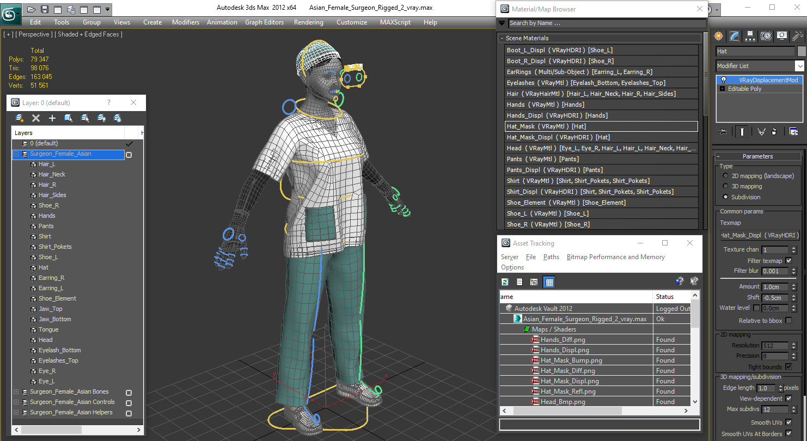Click Make Unique icon below modifier stack
This screenshot has height=441, width=807.
point(761,131)
